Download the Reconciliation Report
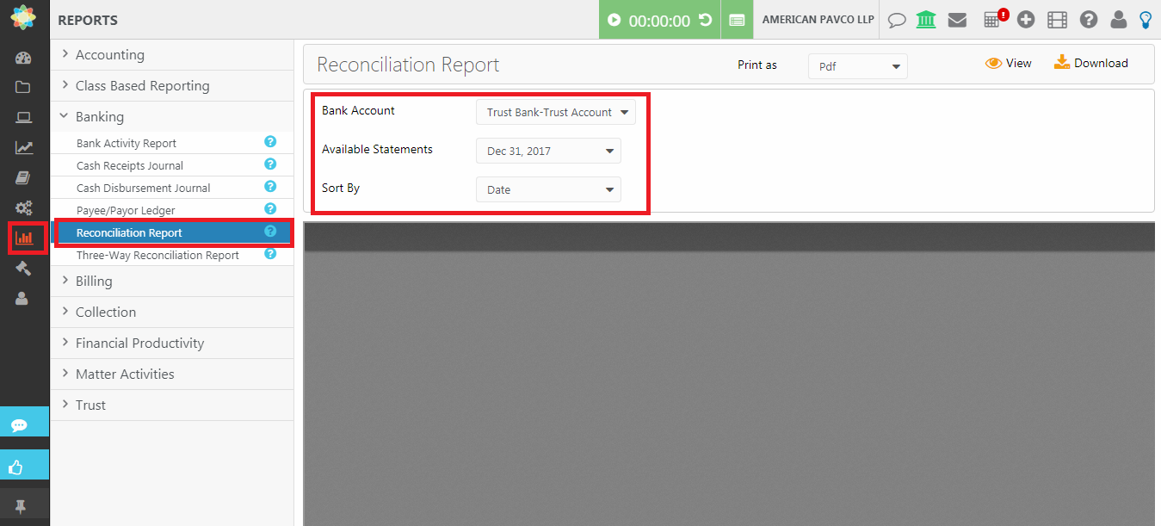The height and width of the screenshot is (526, 1161). click(1090, 63)
